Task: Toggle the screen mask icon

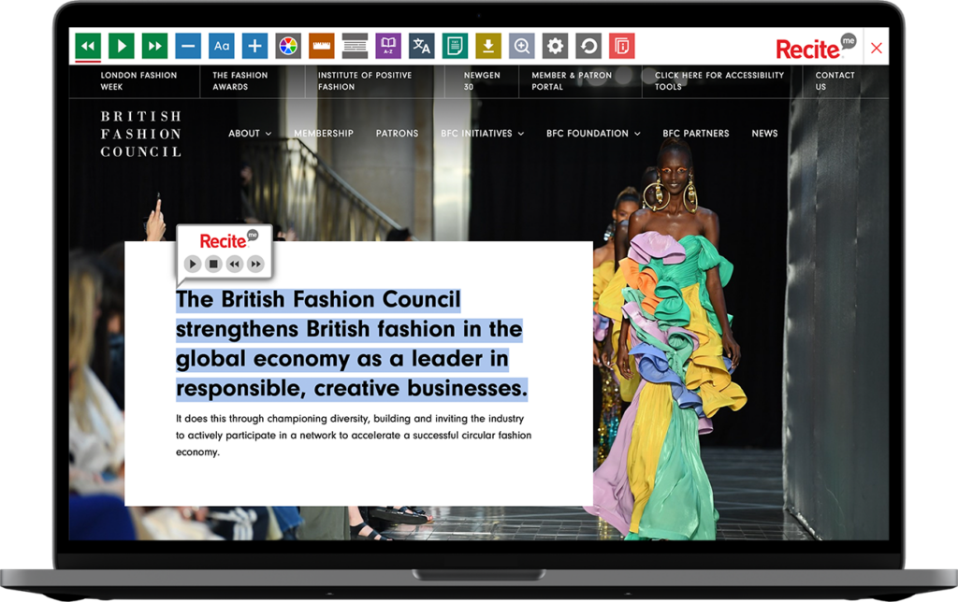Action: (x=355, y=46)
